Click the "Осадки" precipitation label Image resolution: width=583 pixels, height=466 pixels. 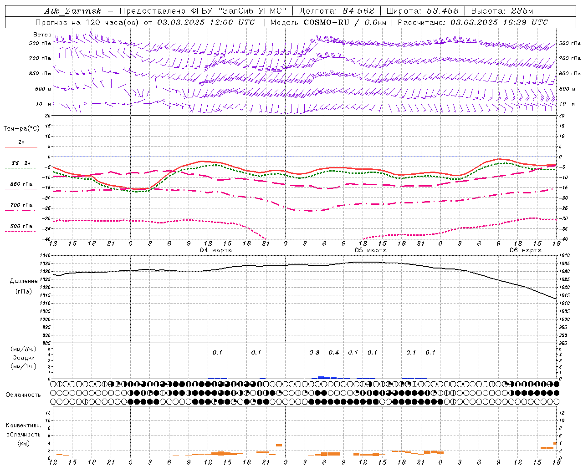24,358
